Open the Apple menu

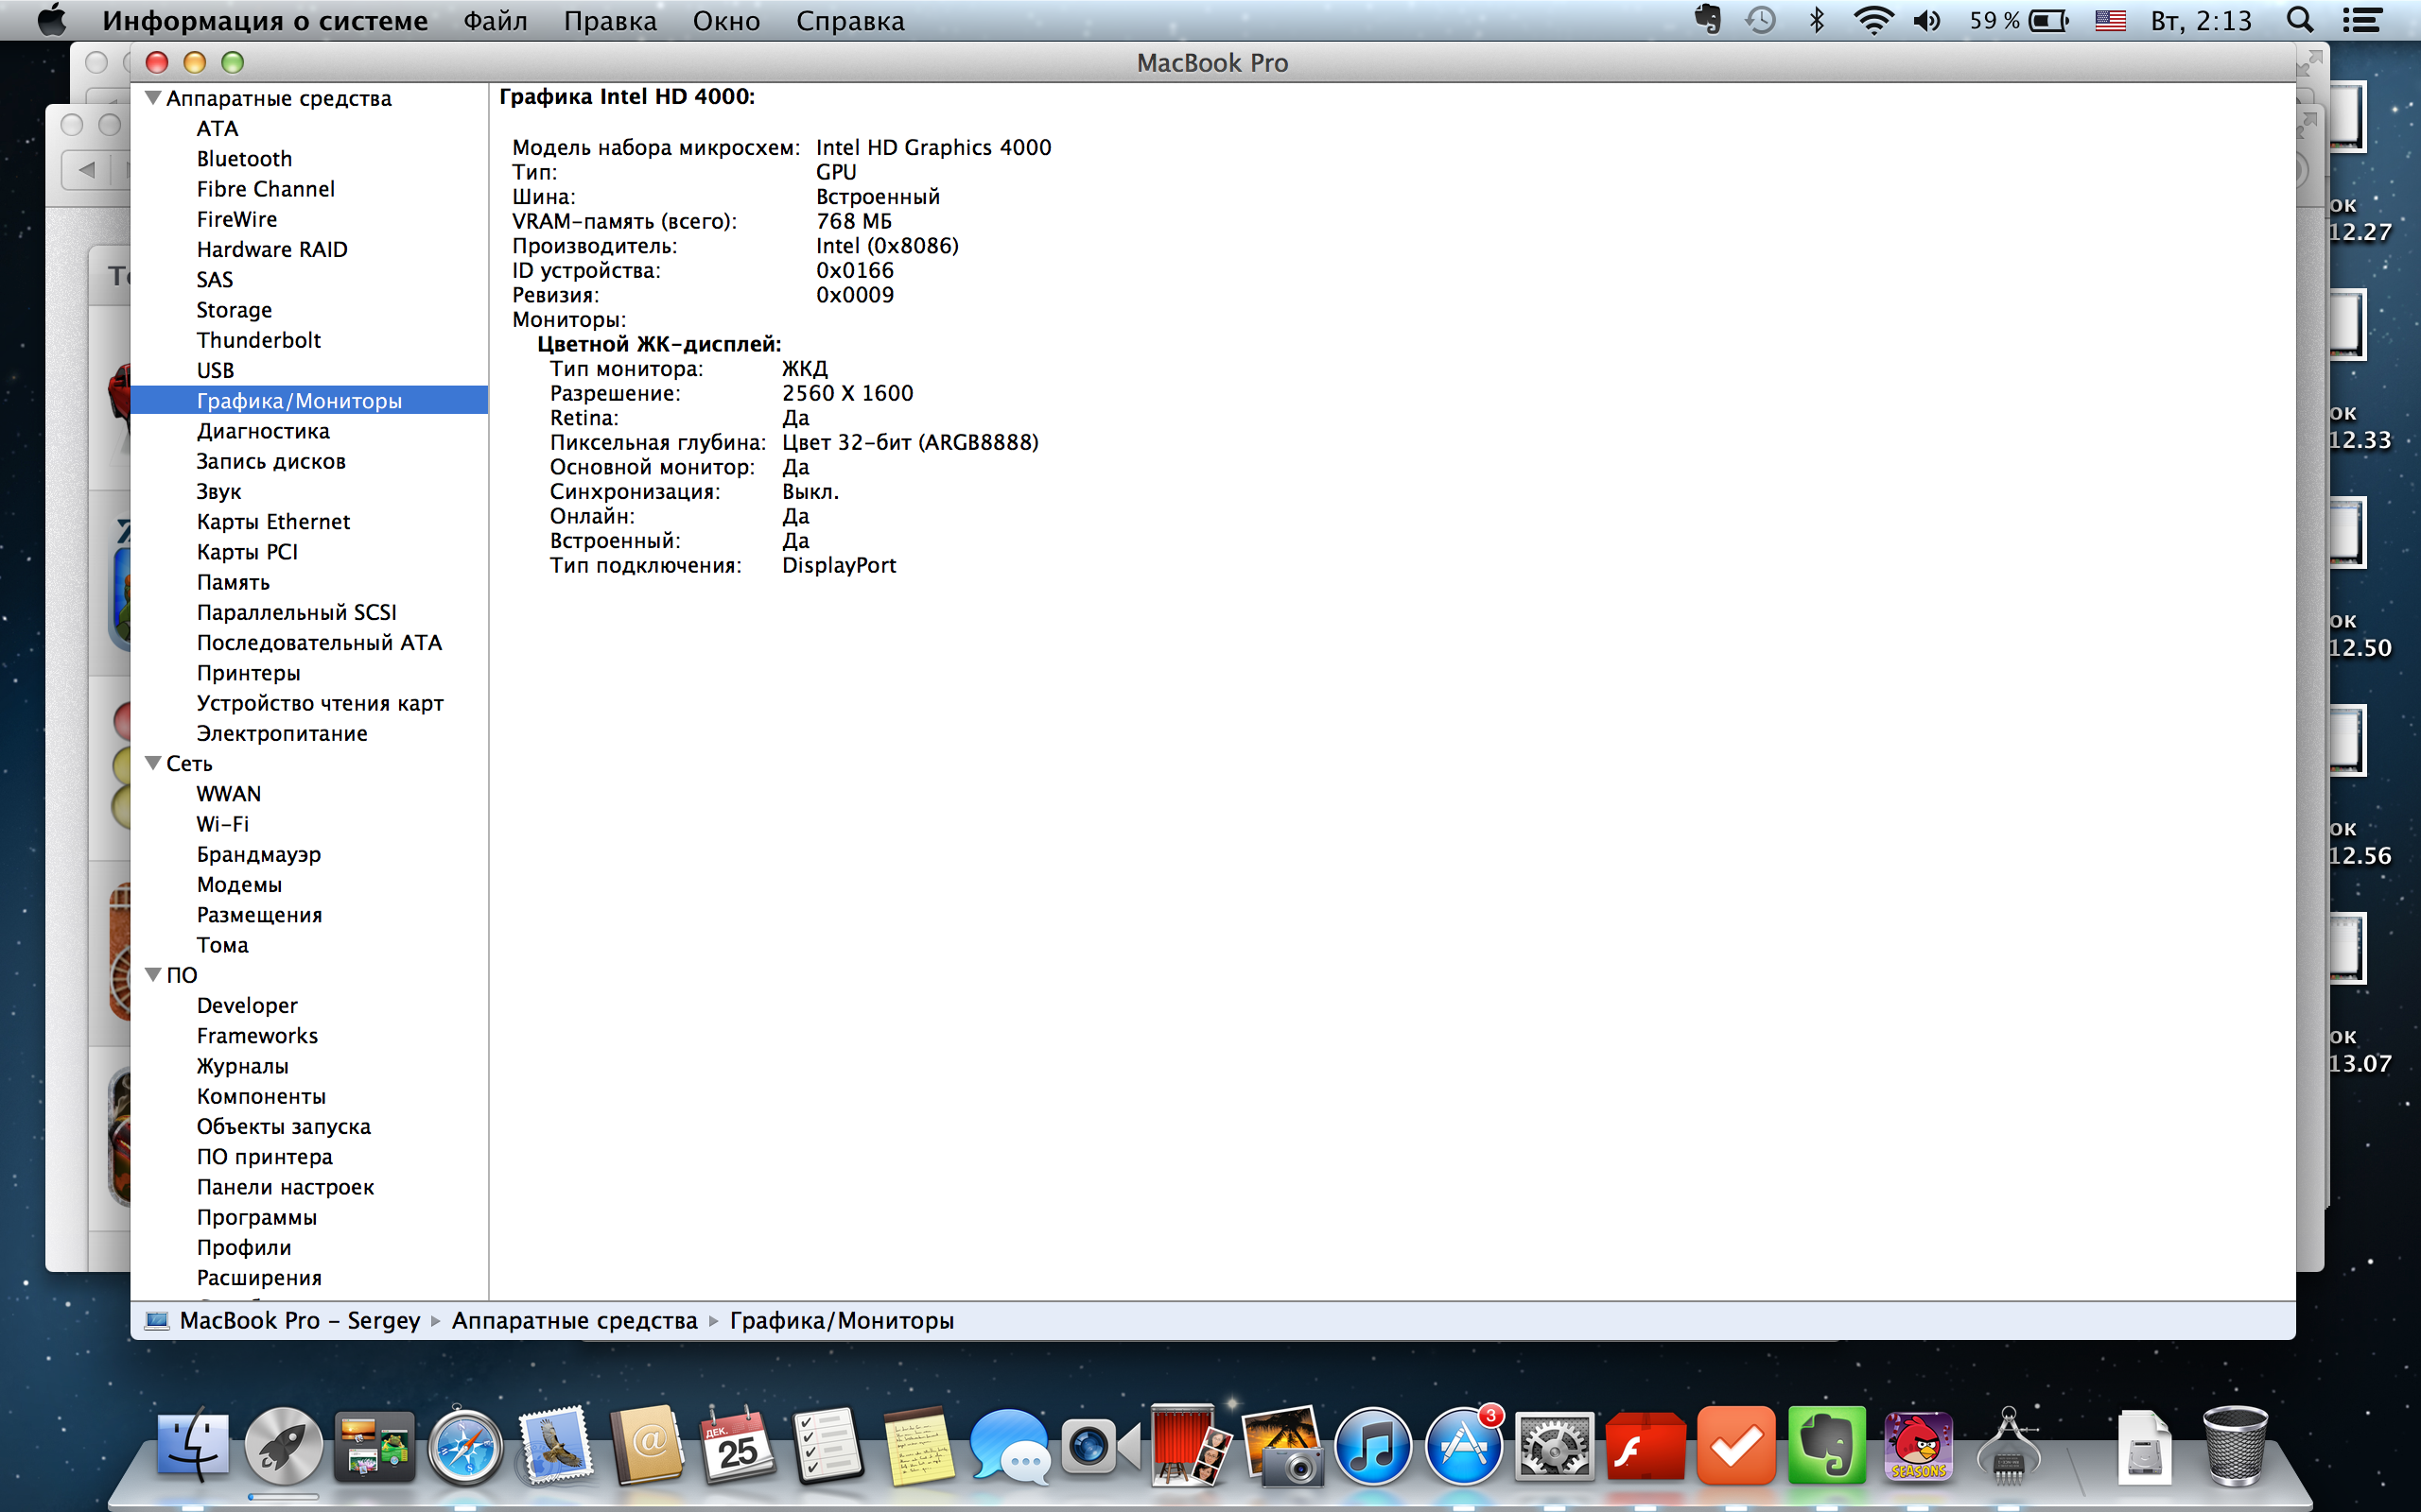51,20
